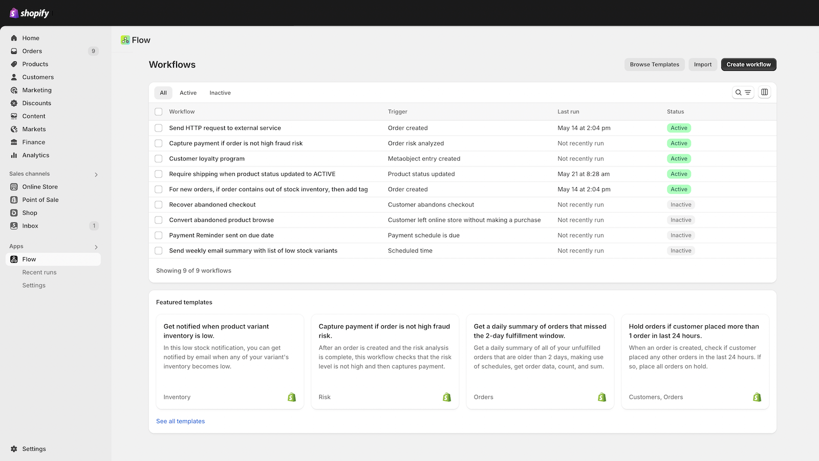This screenshot has width=819, height=461.
Task: Expand the Apps section chevron
Action: (x=96, y=247)
